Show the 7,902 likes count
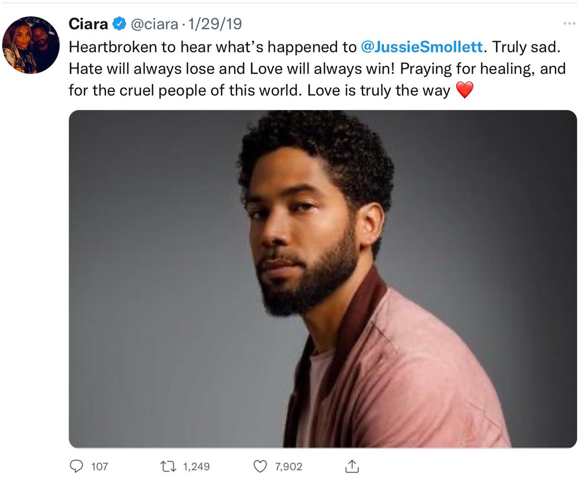 [x=288, y=467]
